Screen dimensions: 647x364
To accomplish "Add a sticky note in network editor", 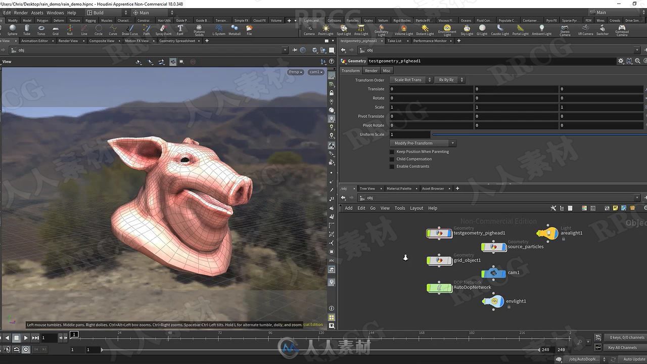I will (x=615, y=208).
